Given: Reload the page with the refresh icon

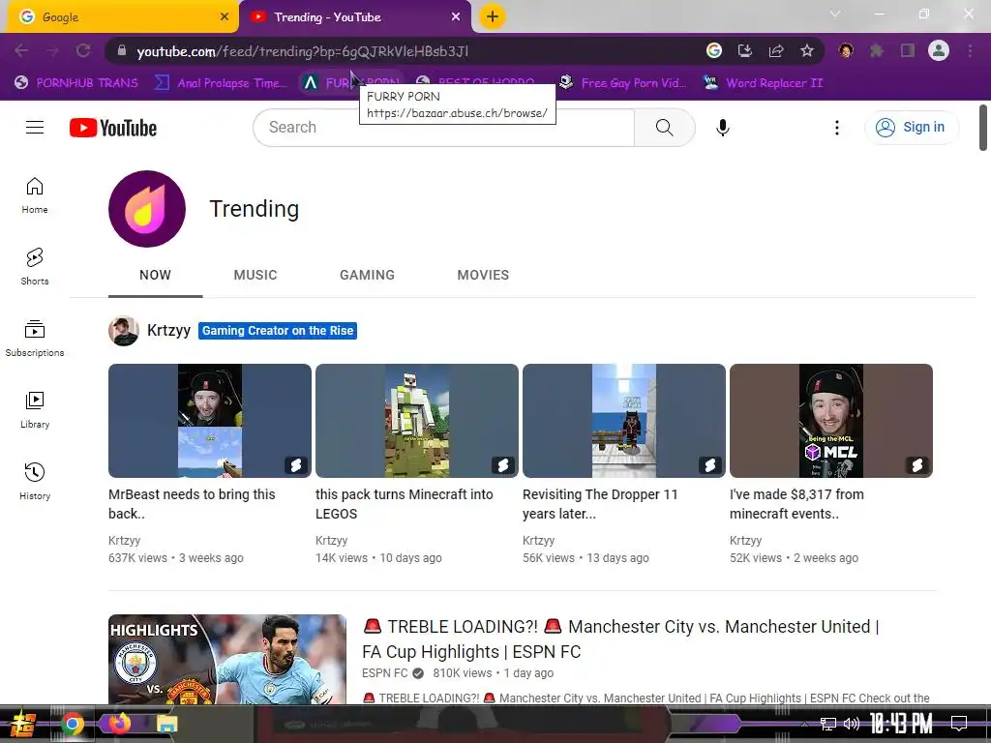Looking at the screenshot, I should point(83,50).
